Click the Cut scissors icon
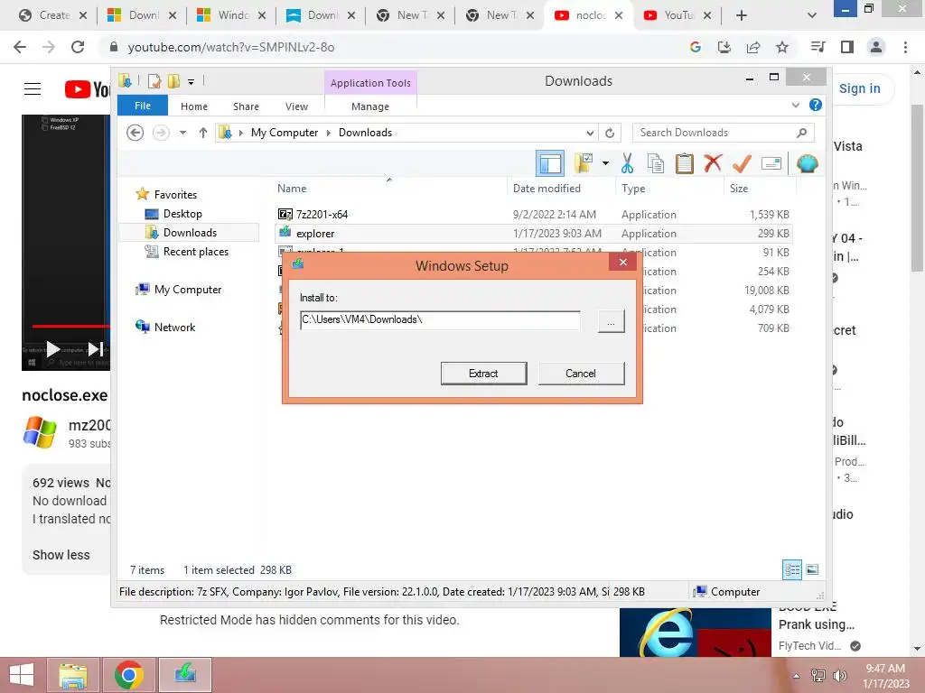The width and height of the screenshot is (925, 693). pyautogui.click(x=627, y=163)
